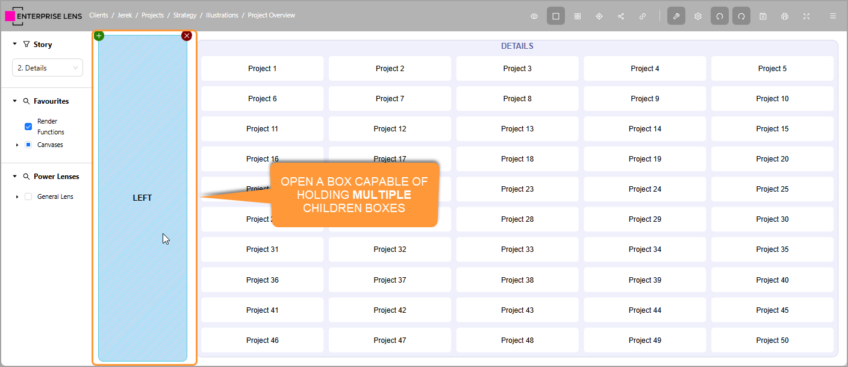Viewport: 848px width, 367px height.
Task: Click the Project 25 box
Action: 772,189
